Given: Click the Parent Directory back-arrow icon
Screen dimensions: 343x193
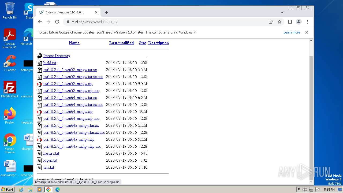Looking at the screenshot, I should tap(40, 56).
